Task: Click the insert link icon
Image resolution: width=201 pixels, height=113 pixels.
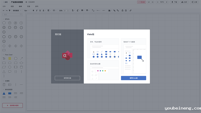Action: [130, 11]
